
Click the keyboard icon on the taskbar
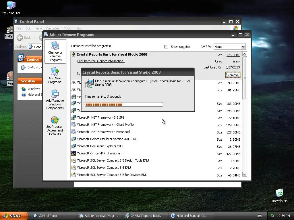point(260,216)
